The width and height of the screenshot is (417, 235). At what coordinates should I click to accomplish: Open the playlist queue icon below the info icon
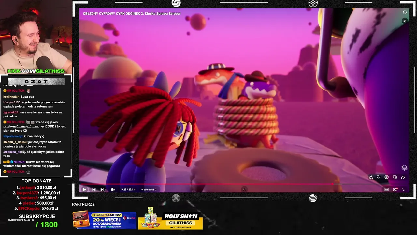tap(405, 21)
